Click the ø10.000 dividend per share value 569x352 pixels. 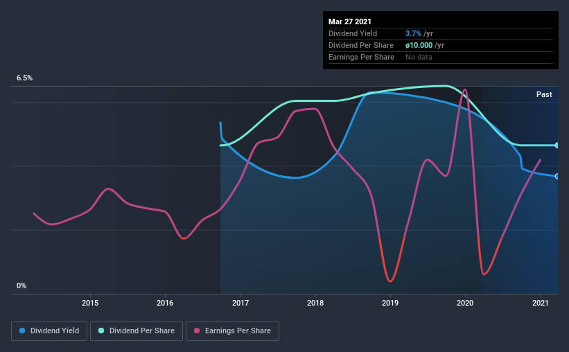419,45
